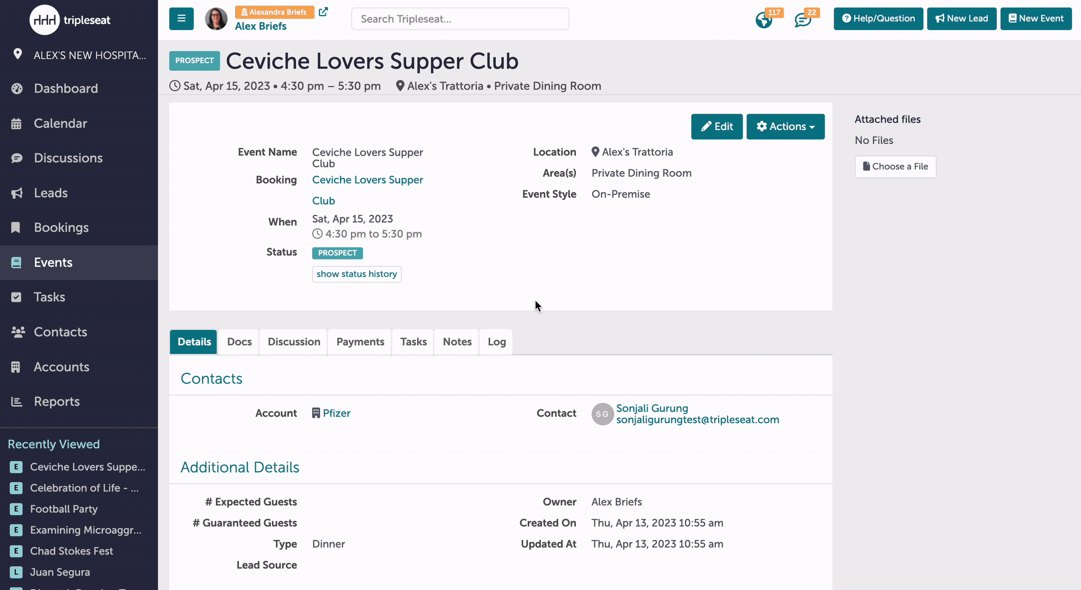Click sonjaligurungtest@tripleseat.com email link
This screenshot has height=590, width=1081.
coord(698,419)
